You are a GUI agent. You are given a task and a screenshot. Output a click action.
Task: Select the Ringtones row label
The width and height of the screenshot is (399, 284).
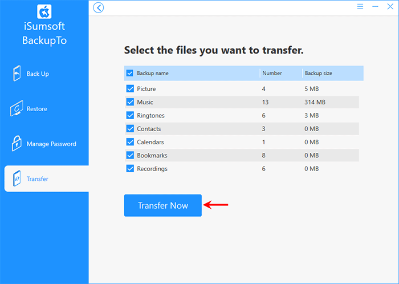(150, 116)
